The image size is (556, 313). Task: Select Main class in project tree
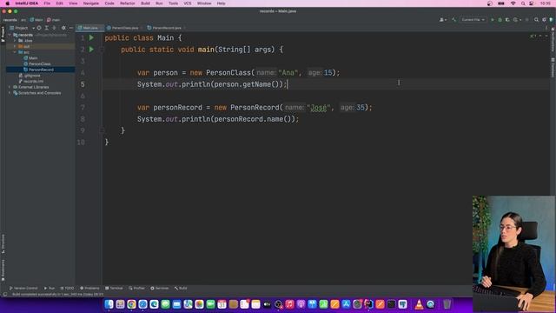click(x=30, y=58)
